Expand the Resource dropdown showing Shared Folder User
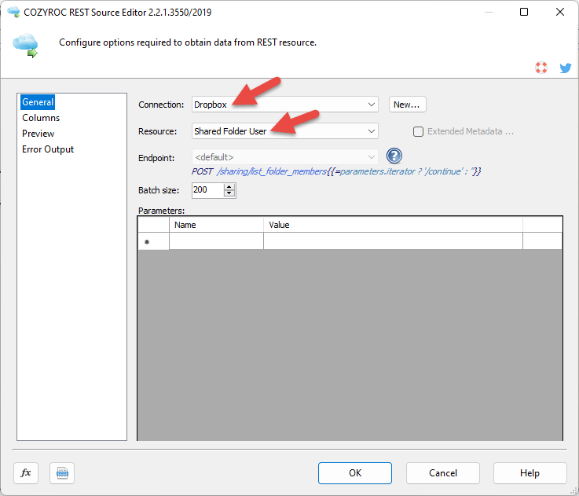Screen dimensions: 579x496 click(284, 131)
